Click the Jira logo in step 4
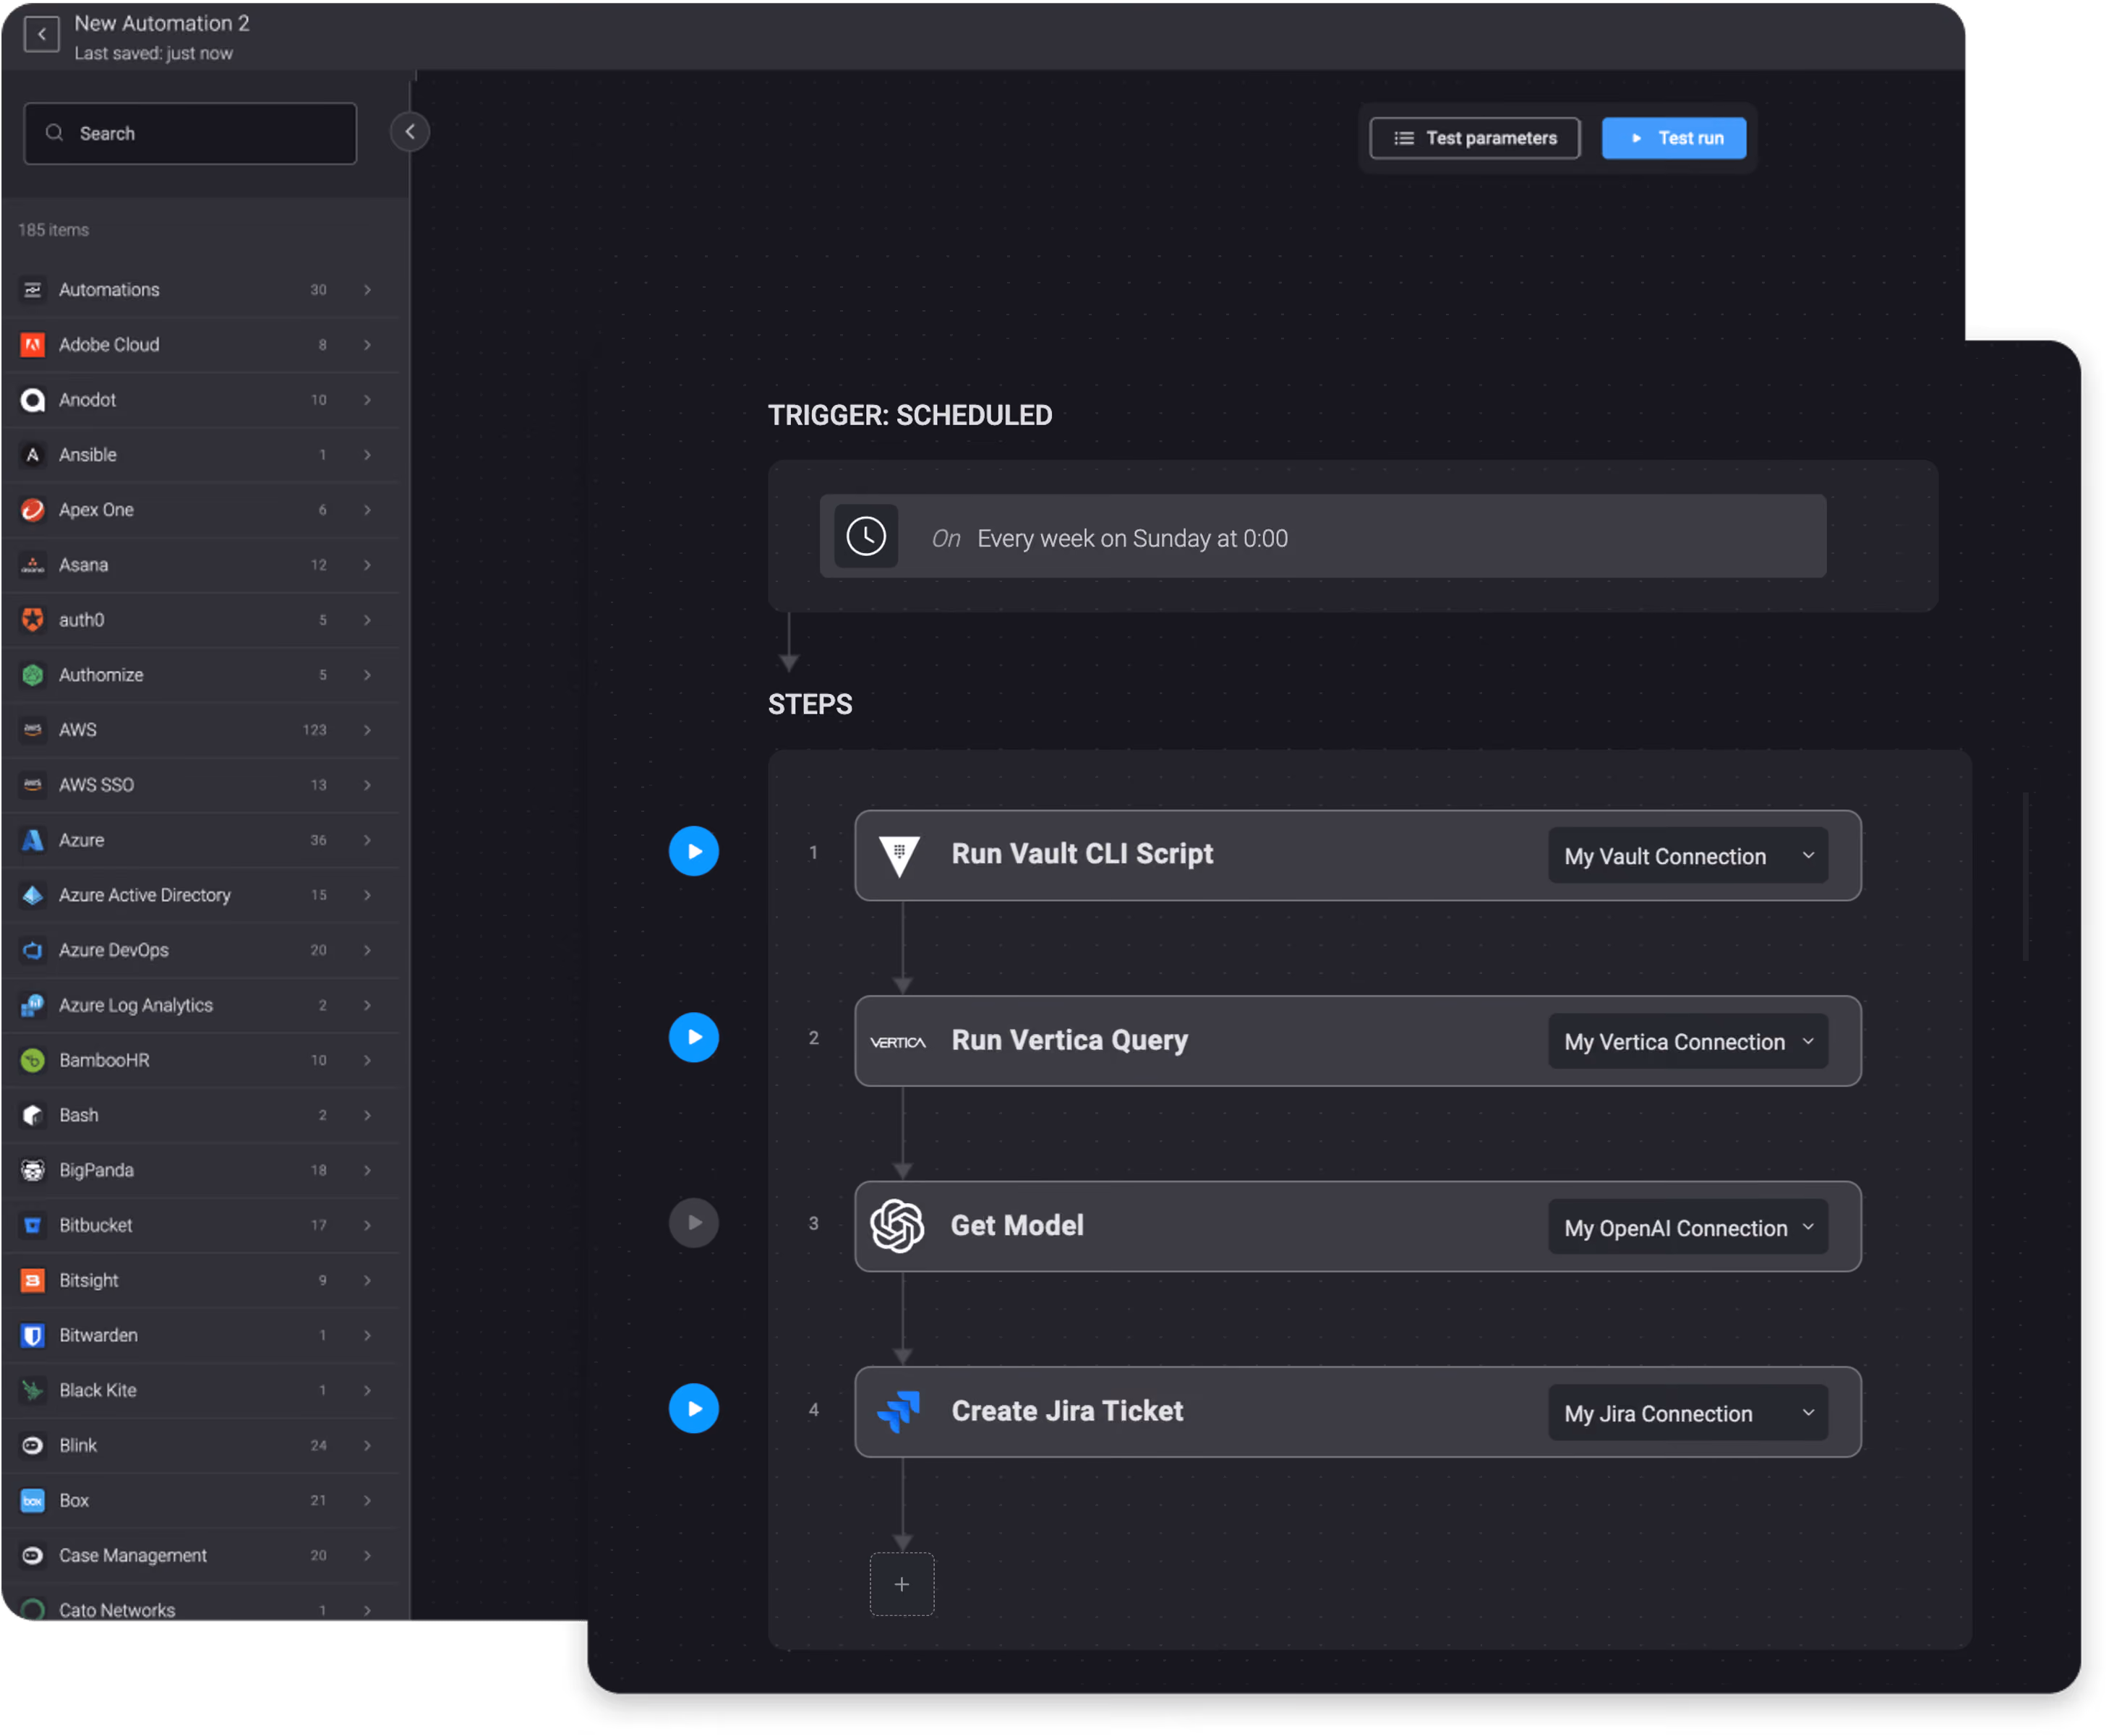The image size is (2114, 1736). pos(898,1411)
